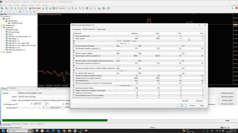Open the Символ dropdown arrow
The image size is (238, 133).
click(216, 97)
